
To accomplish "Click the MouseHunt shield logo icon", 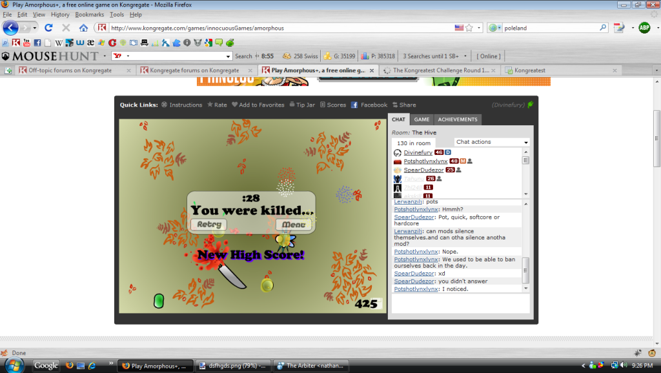I will click(5, 56).
